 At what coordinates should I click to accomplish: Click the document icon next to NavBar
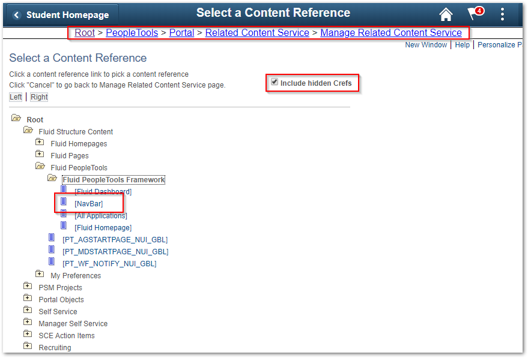[x=64, y=202]
